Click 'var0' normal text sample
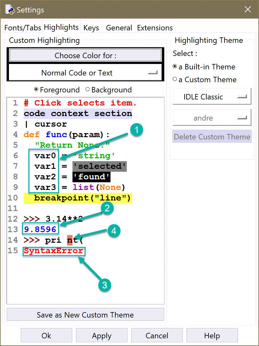The width and height of the screenshot is (259, 346). pyautogui.click(x=45, y=156)
